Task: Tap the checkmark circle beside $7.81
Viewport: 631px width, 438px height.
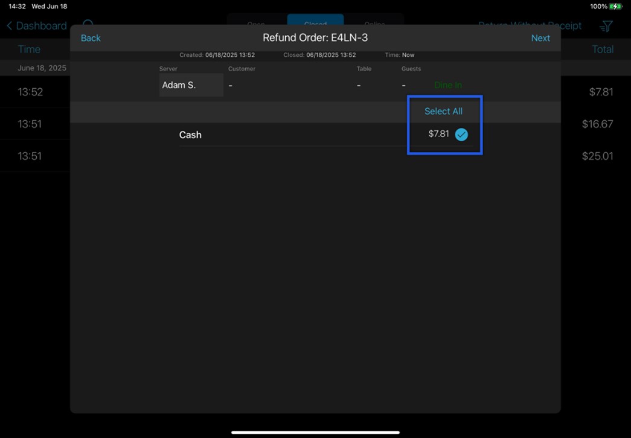Action: 461,134
